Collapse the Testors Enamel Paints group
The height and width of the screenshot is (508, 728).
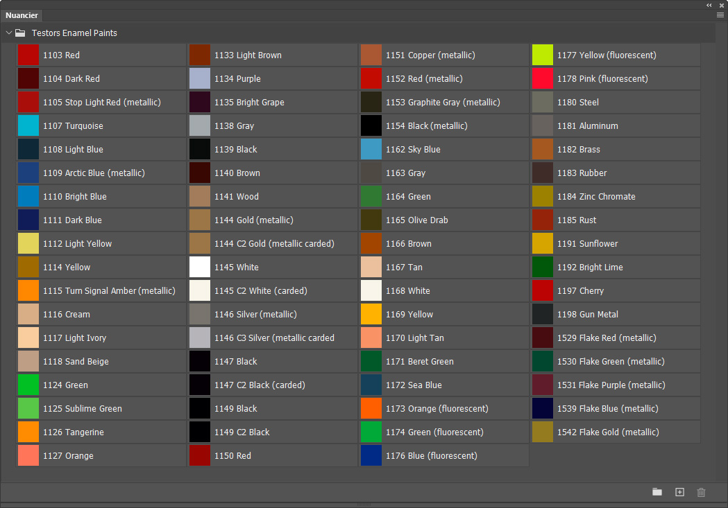click(x=8, y=33)
